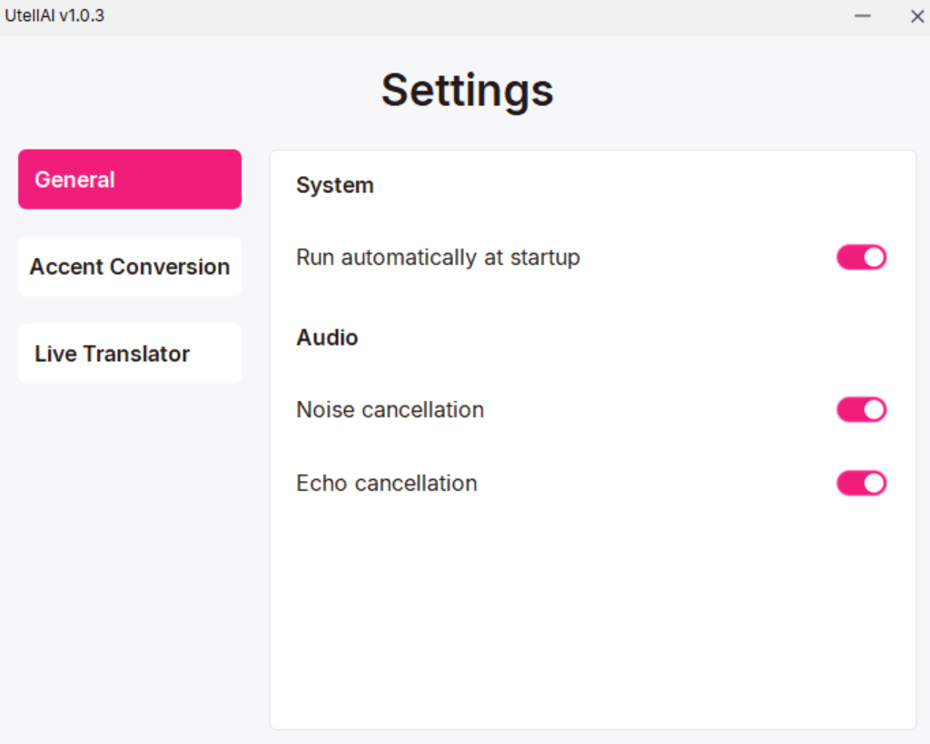
Task: Click the Run automatically at startup label
Action: pyautogui.click(x=438, y=258)
